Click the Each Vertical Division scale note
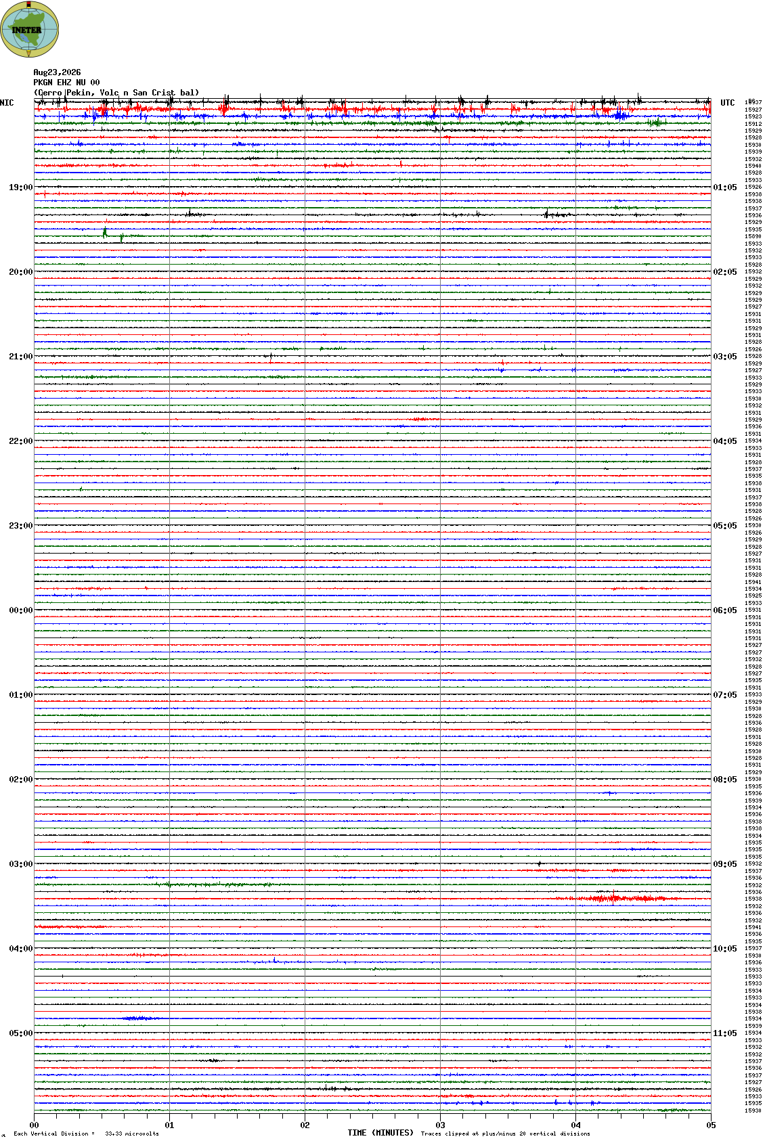This screenshot has height=1143, width=765. [x=86, y=1134]
